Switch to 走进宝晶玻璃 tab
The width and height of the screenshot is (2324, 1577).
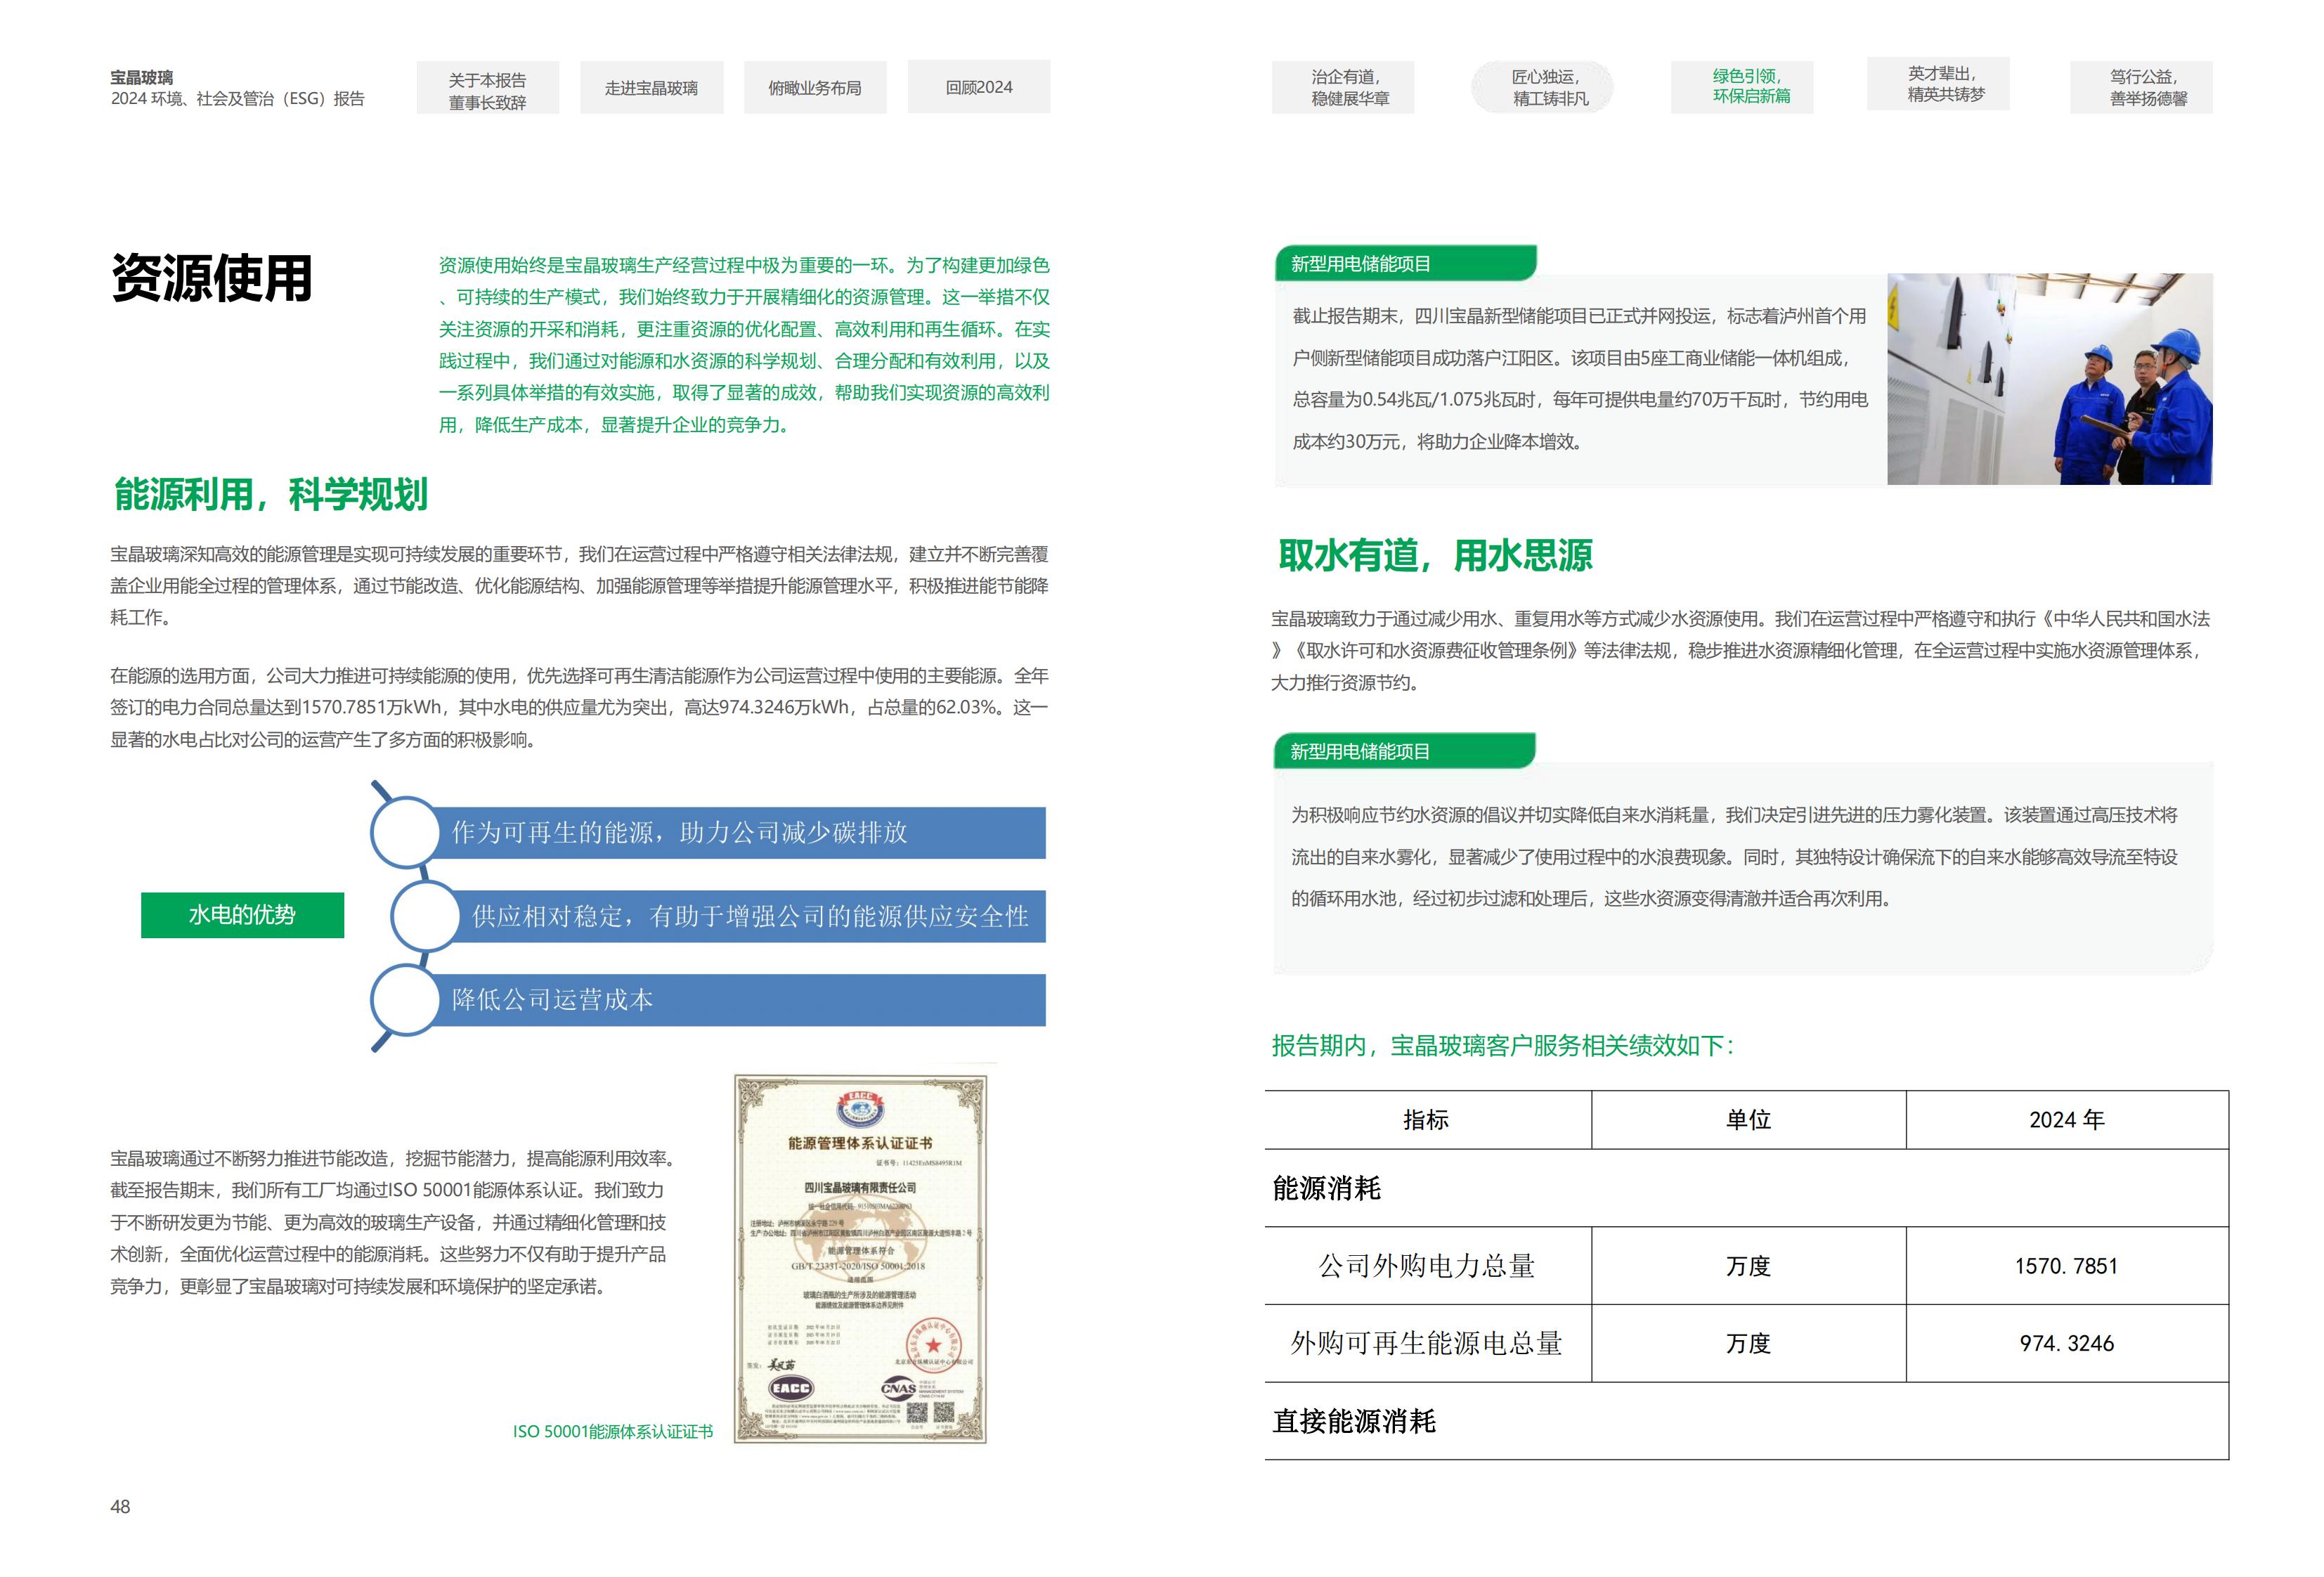651,88
